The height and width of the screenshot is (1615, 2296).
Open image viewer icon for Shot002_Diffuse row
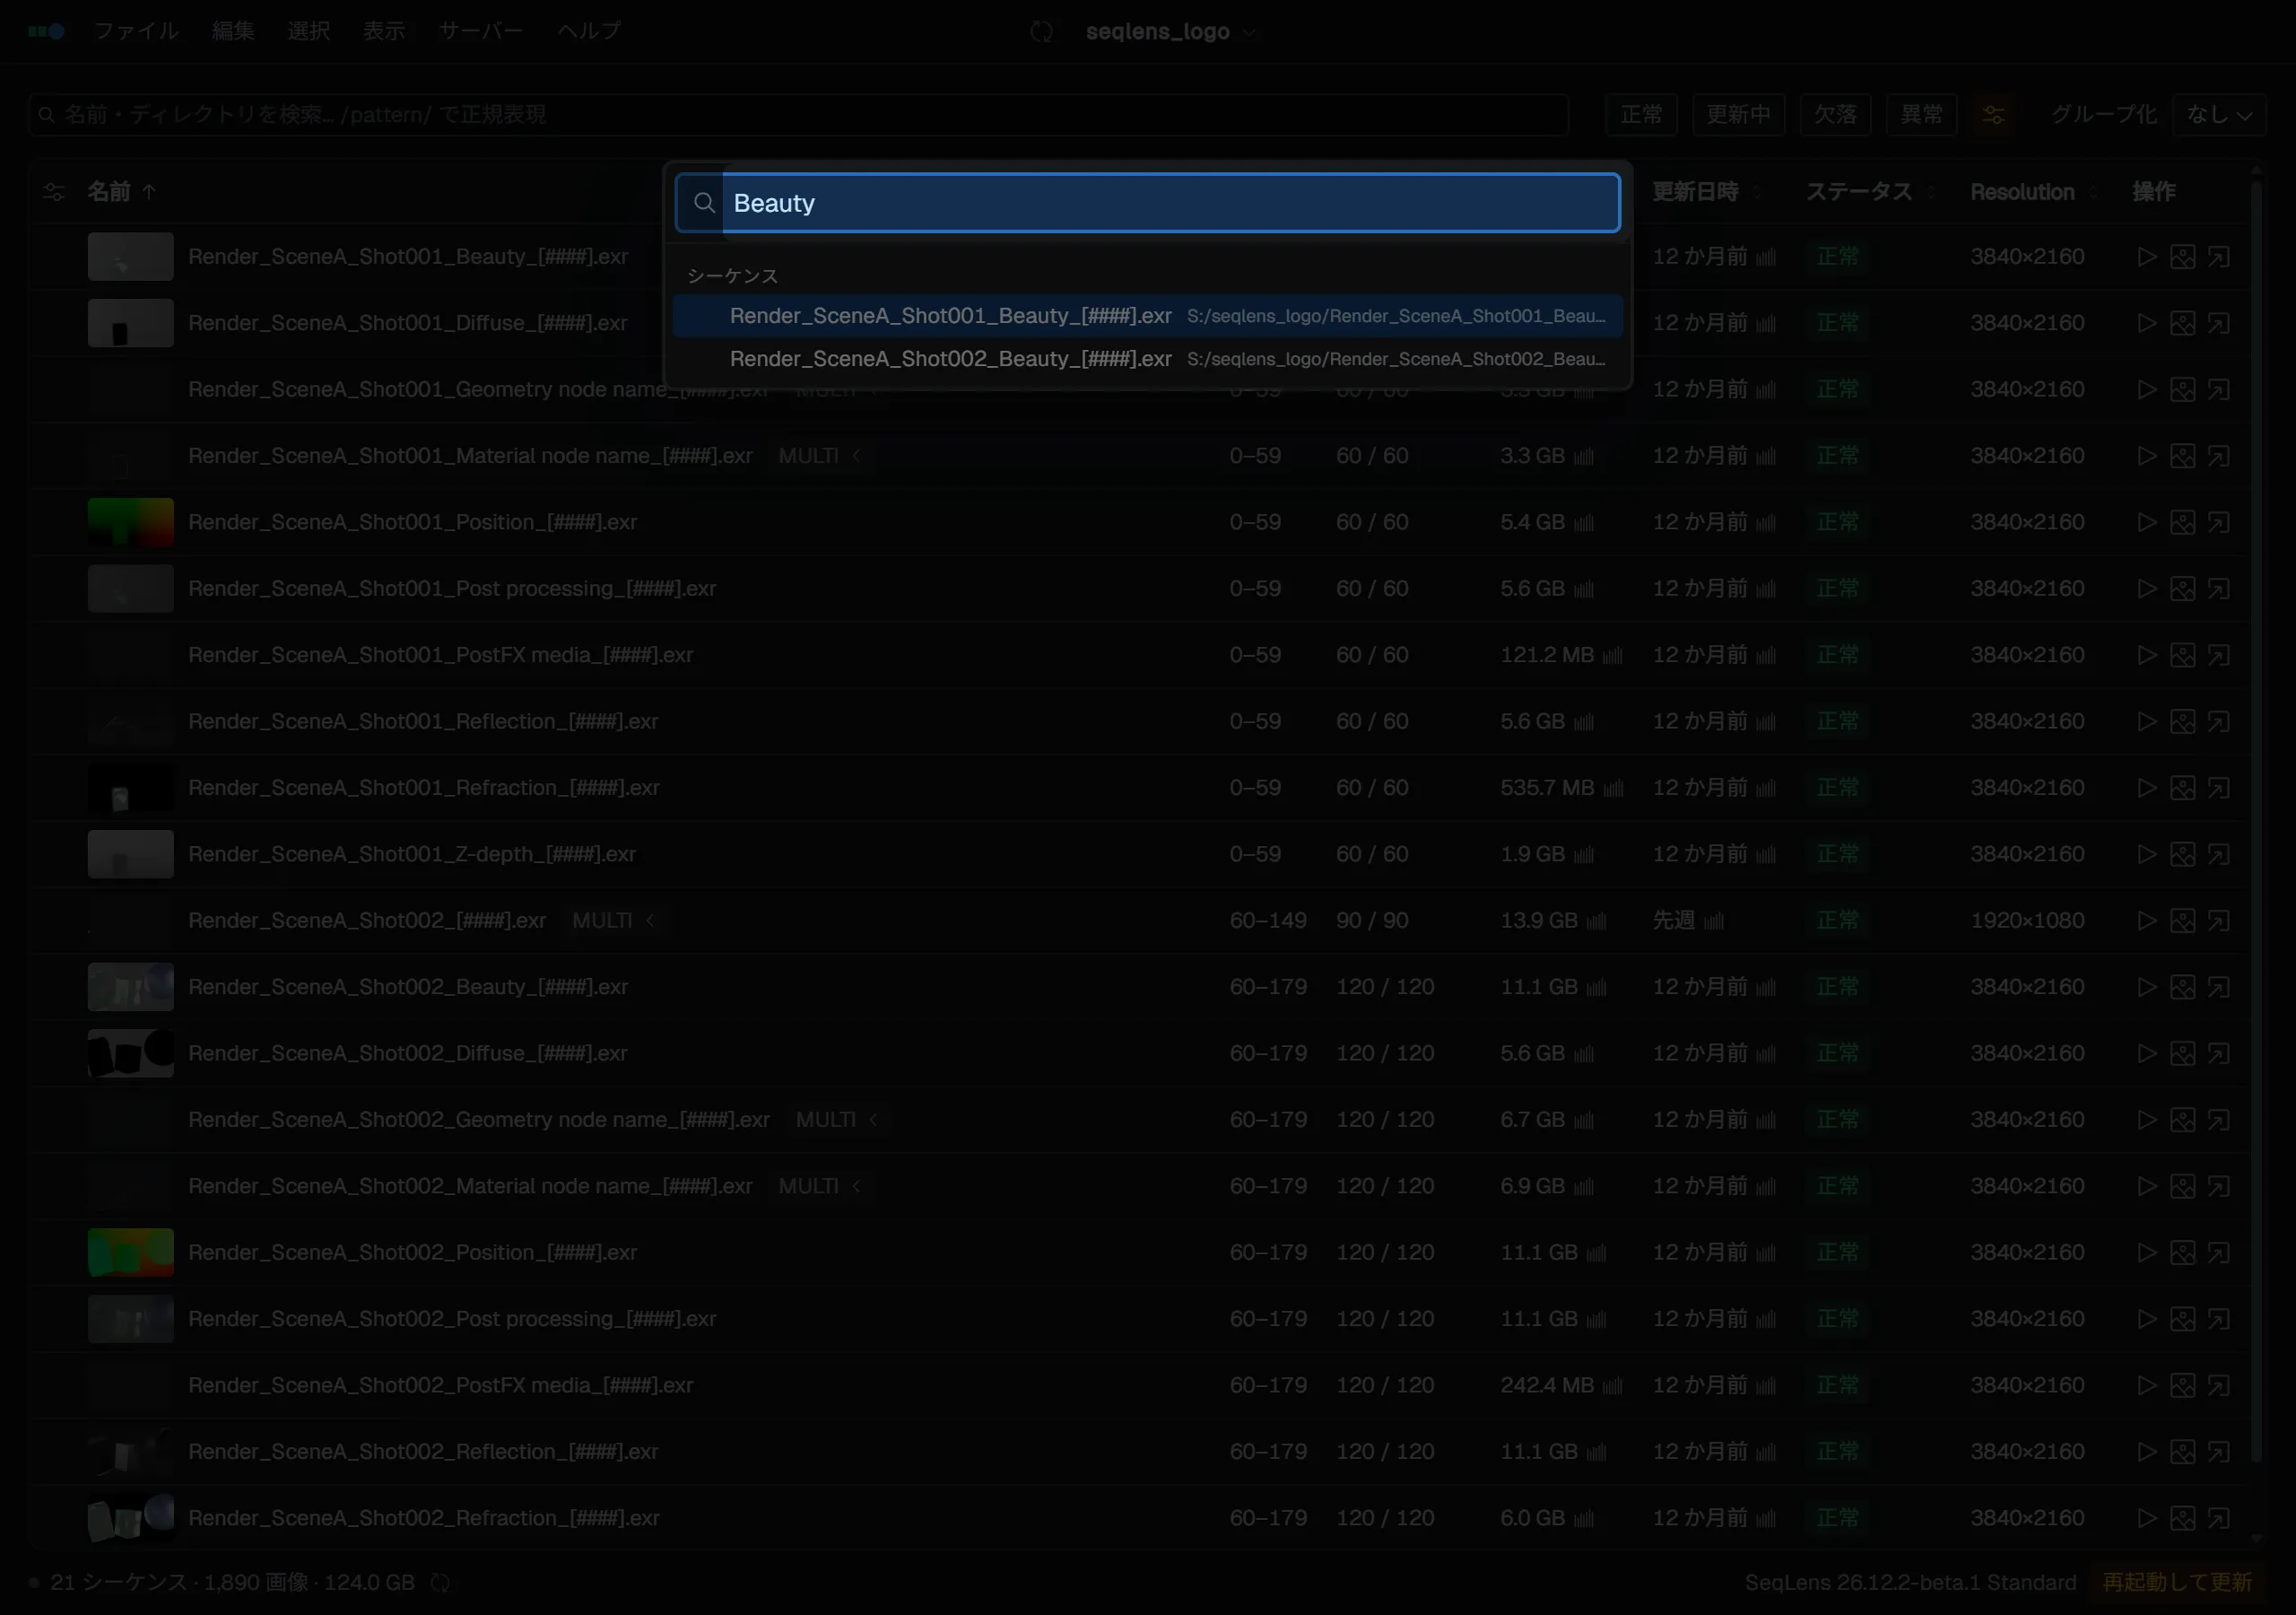pos(2182,1053)
